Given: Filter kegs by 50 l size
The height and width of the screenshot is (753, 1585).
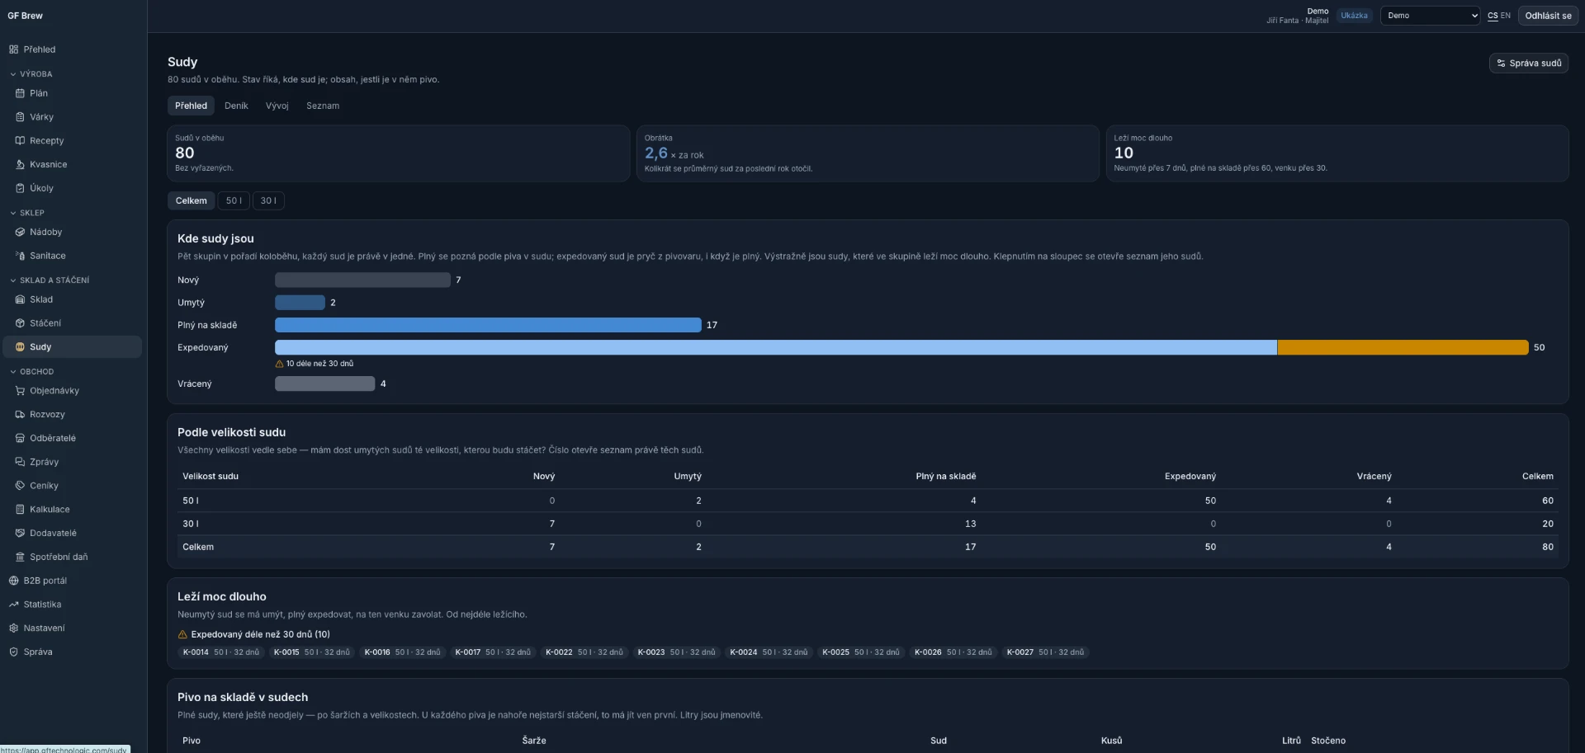Looking at the screenshot, I should click(x=234, y=200).
